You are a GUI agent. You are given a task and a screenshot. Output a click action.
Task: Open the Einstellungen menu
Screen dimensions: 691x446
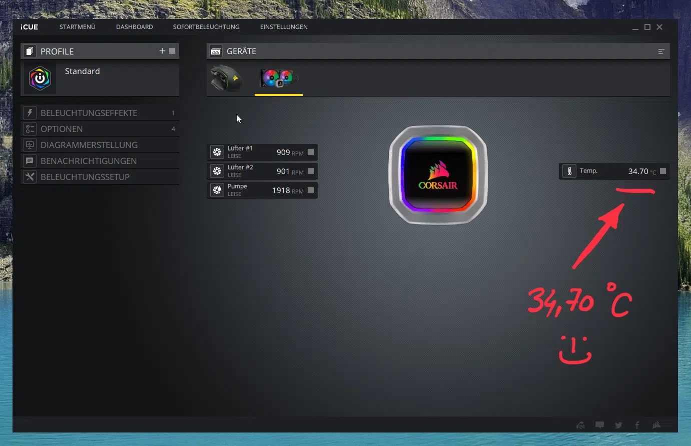click(x=284, y=27)
